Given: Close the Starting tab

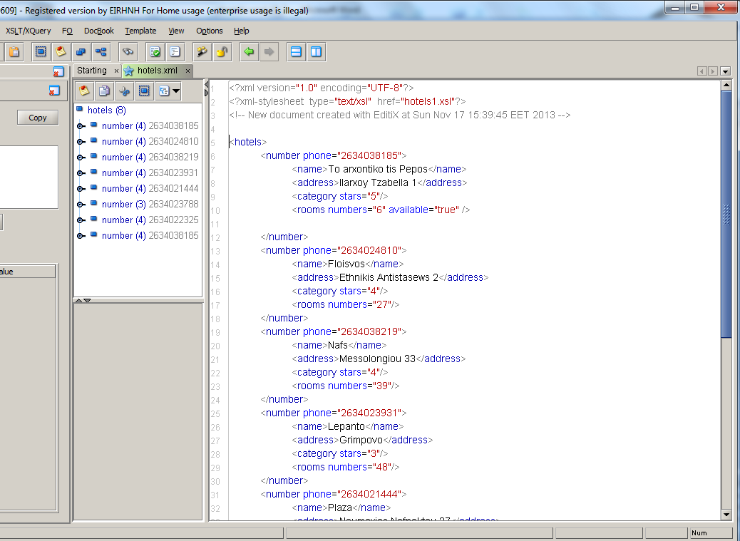Looking at the screenshot, I should [x=117, y=71].
